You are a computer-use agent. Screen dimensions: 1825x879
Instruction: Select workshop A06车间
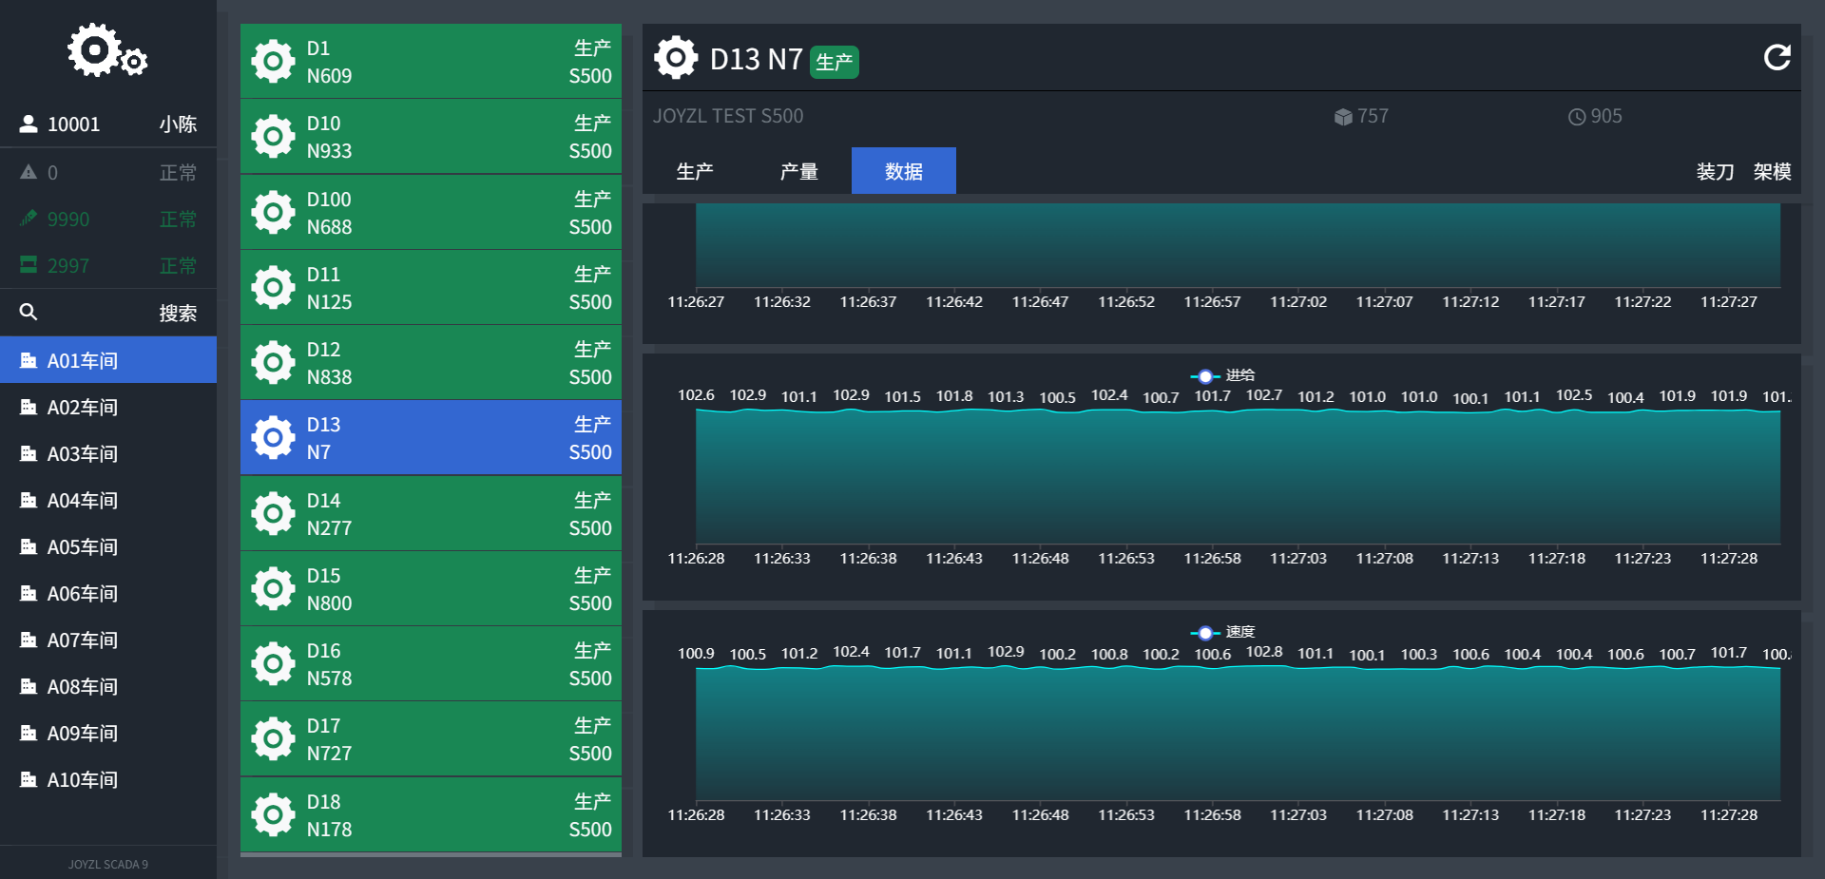tap(108, 593)
